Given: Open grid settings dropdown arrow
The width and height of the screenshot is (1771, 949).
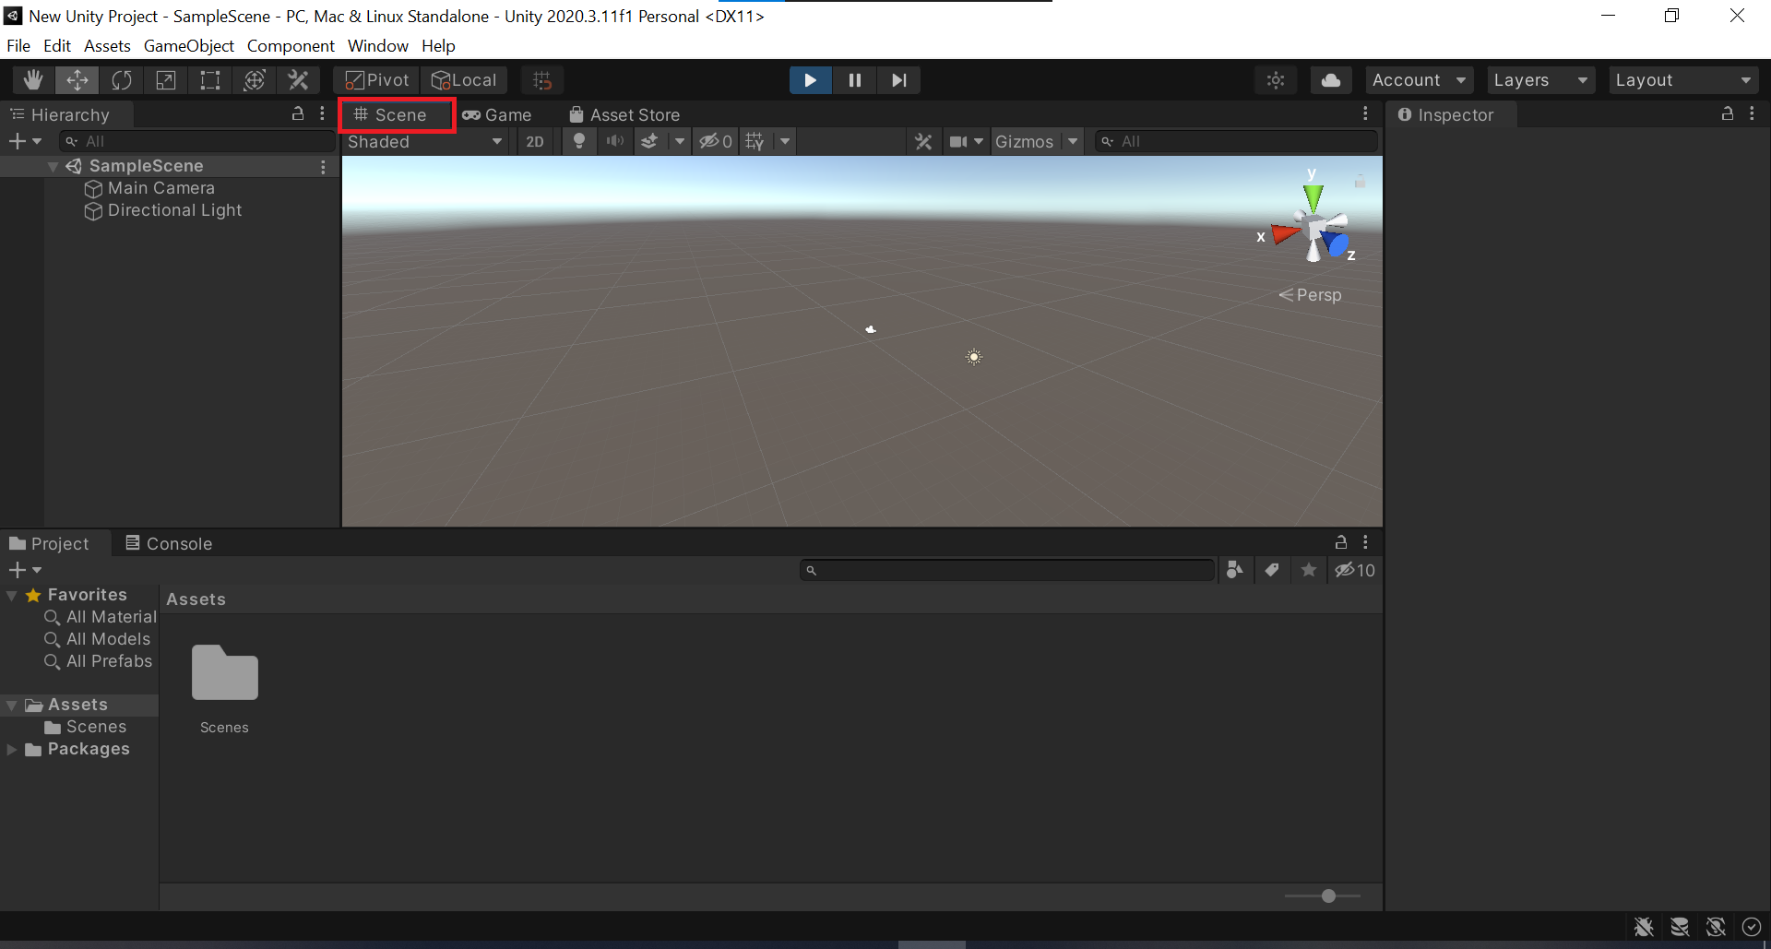Looking at the screenshot, I should tap(785, 141).
